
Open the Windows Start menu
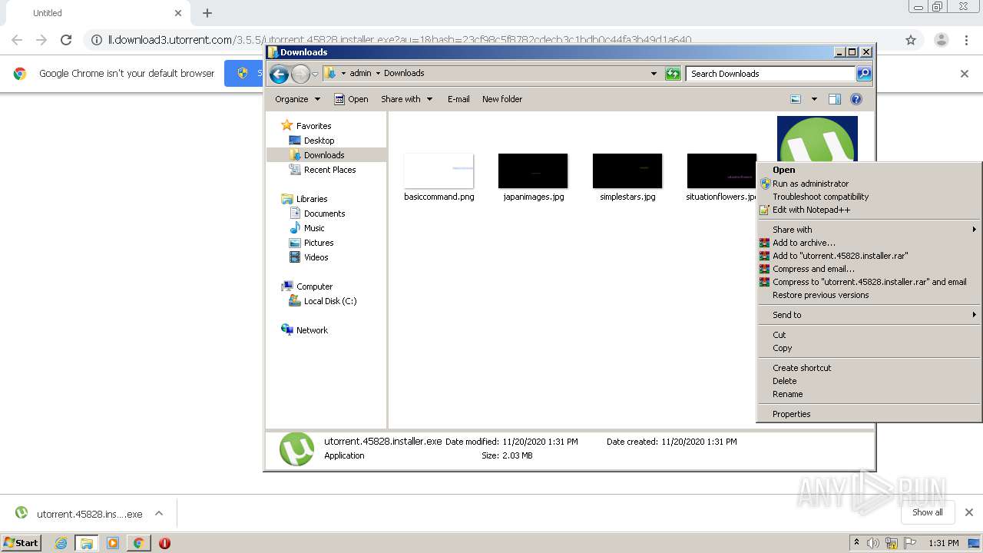click(22, 542)
